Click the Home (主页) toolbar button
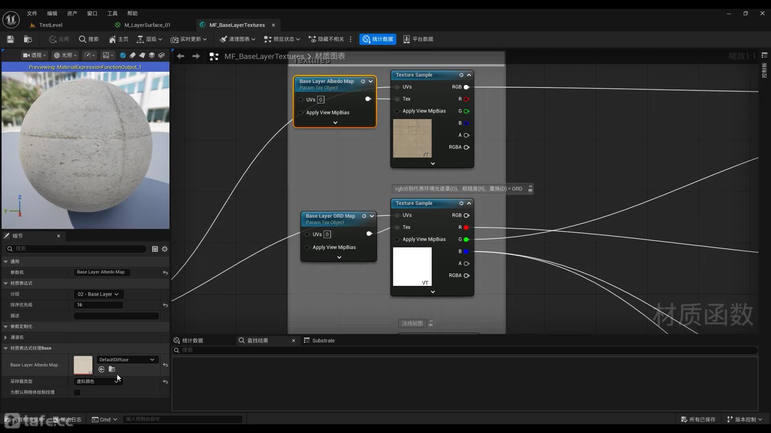Screen dimensions: 771x433 [x=118, y=39]
